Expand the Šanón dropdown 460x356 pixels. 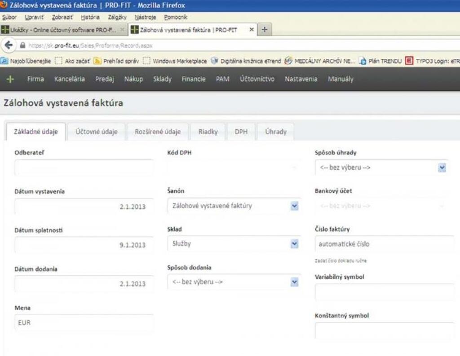coord(294,206)
